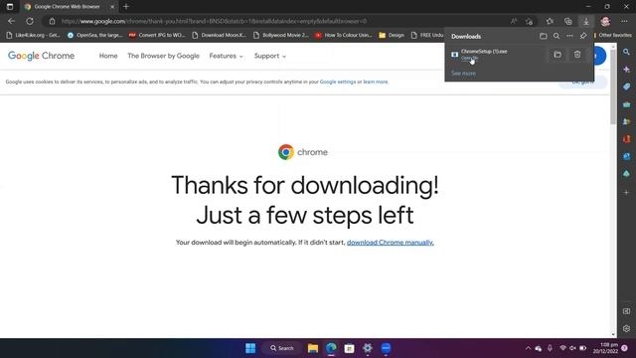
Task: Open Edge sidebar search icon
Action: coord(626,52)
